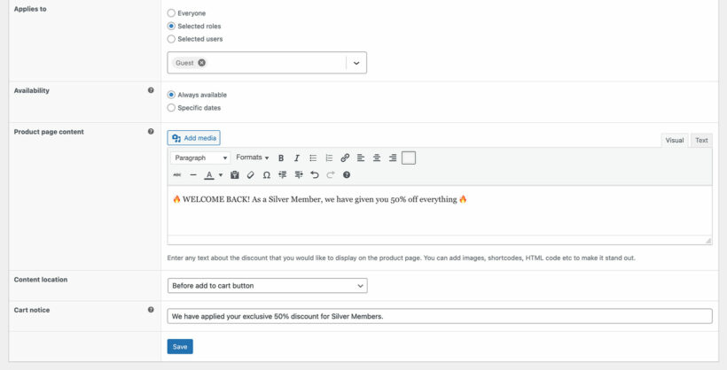Align text left in the editor
Image resolution: width=727 pixels, height=370 pixels.
[361, 158]
